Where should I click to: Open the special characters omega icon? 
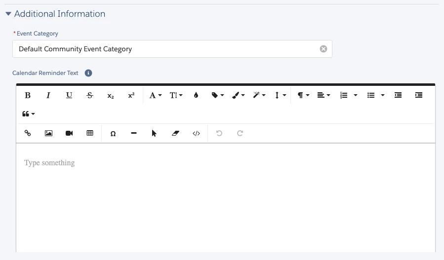pyautogui.click(x=113, y=133)
